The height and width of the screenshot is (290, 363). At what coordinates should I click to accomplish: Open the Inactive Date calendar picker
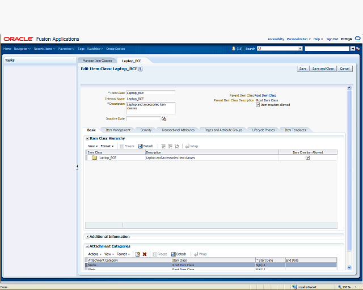164,119
